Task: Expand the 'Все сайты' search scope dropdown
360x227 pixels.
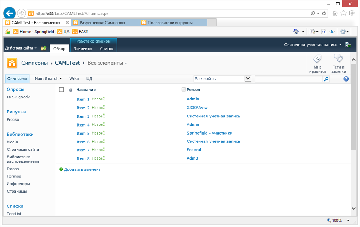Action: [248, 78]
